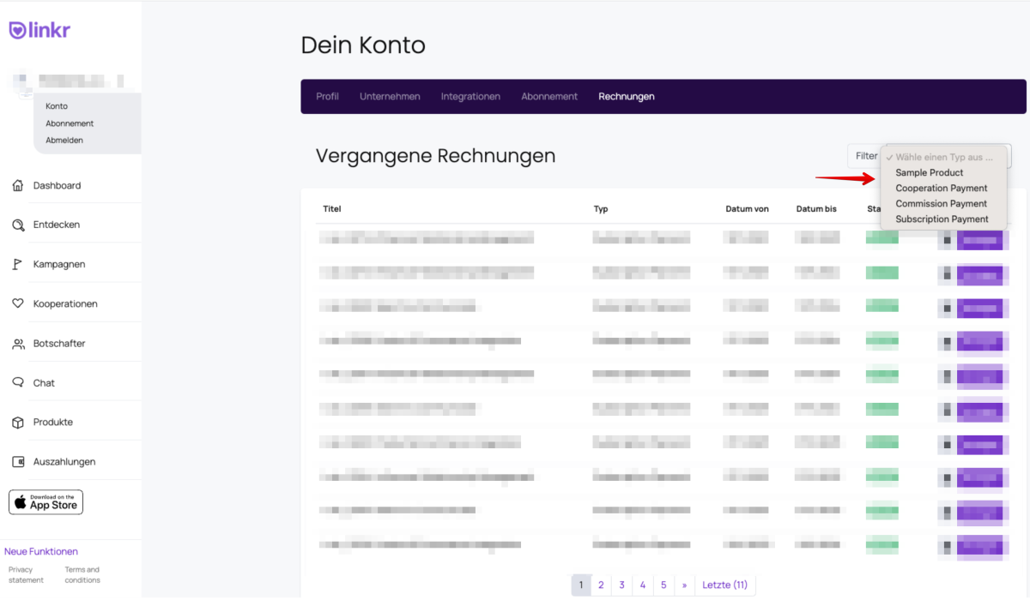The height and width of the screenshot is (600, 1030).
Task: Click the Chat speech bubble icon
Action: [18, 383]
